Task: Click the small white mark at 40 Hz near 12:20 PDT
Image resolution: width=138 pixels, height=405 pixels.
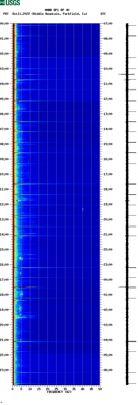Action: click(83, 209)
